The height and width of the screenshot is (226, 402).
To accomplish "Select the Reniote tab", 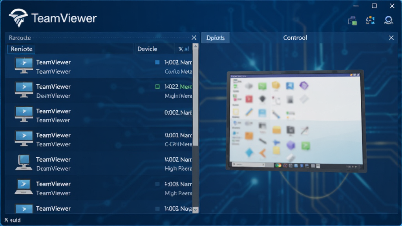I will [22, 49].
